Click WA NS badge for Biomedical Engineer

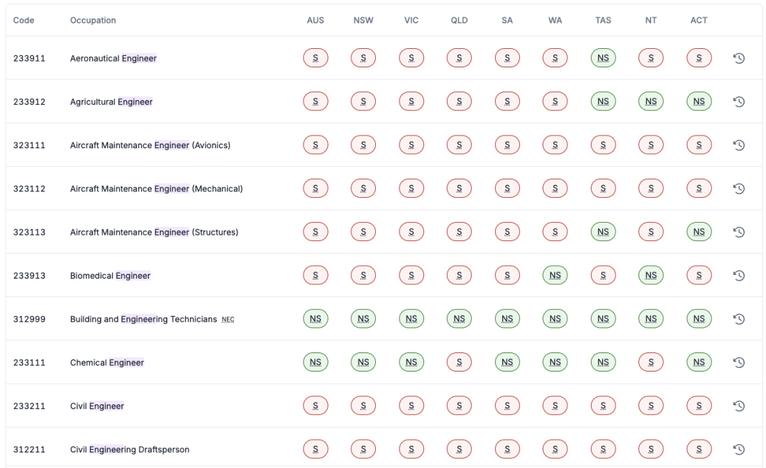tap(555, 276)
